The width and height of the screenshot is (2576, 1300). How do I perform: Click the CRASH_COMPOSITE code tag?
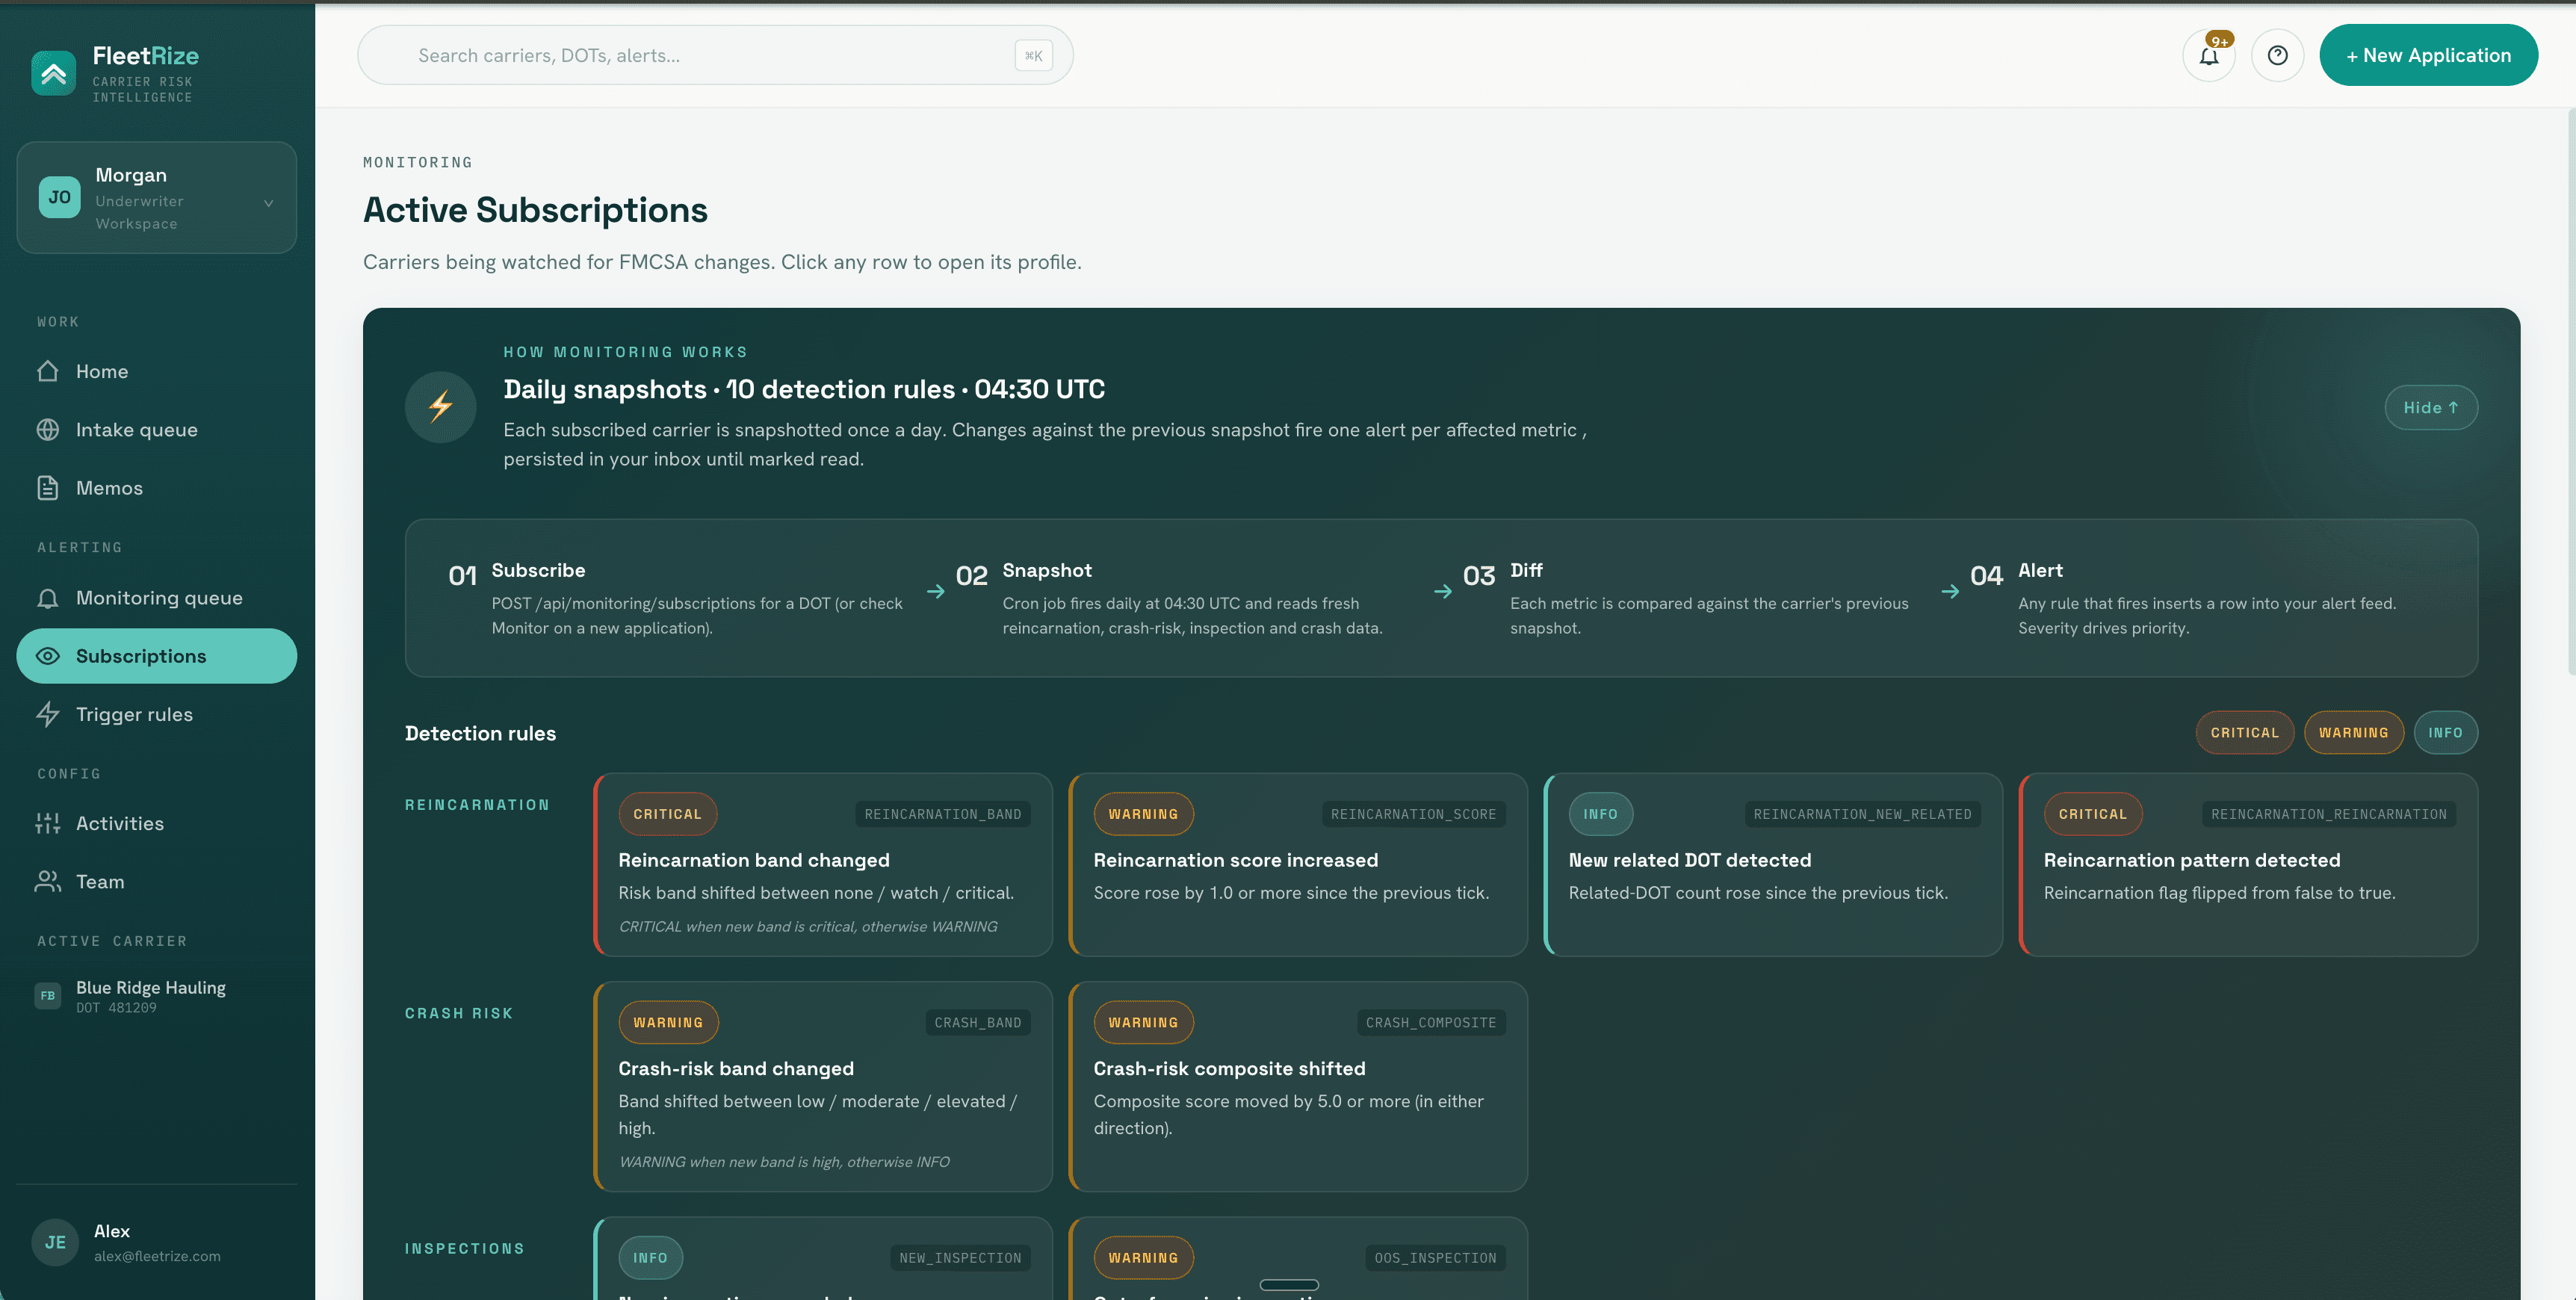point(1431,1023)
